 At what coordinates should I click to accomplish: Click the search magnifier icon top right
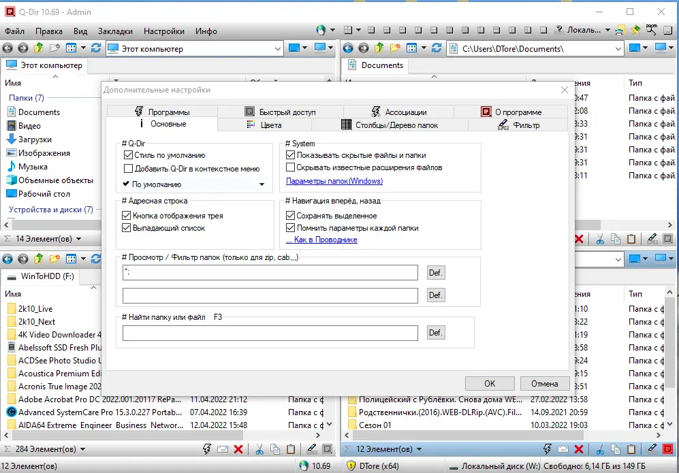tap(651, 29)
